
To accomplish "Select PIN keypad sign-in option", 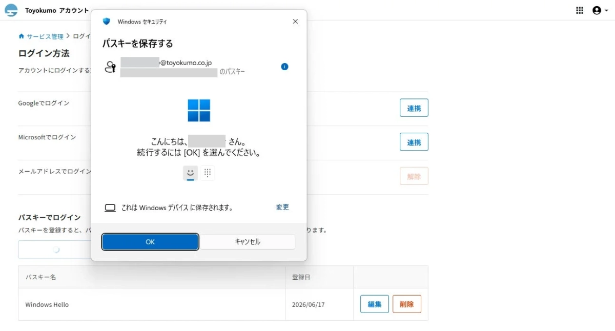I will click(x=208, y=173).
